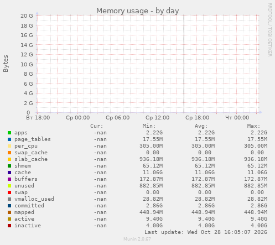Click the cache dark blue swatch
The image size is (275, 245).
coord(9,173)
